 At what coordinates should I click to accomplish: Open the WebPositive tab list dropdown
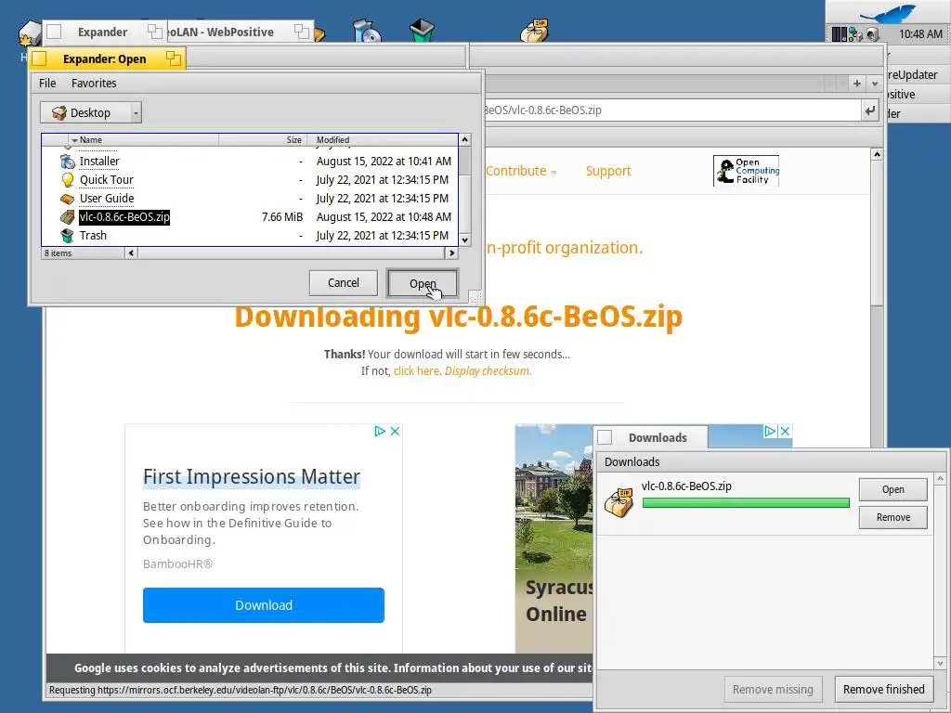875,84
